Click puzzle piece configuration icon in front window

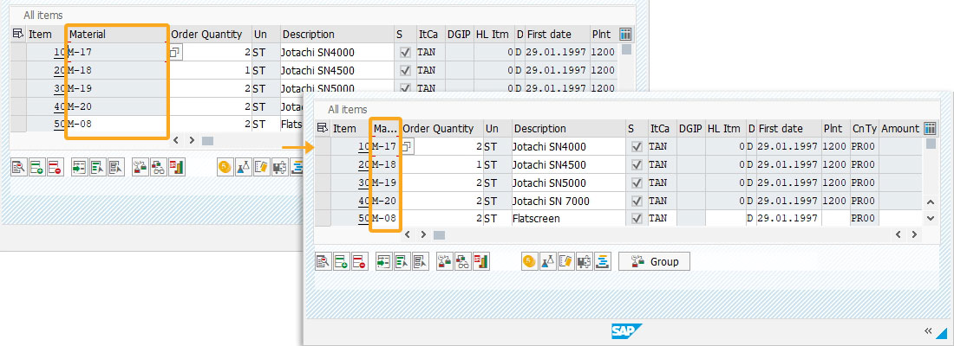pyautogui.click(x=585, y=261)
